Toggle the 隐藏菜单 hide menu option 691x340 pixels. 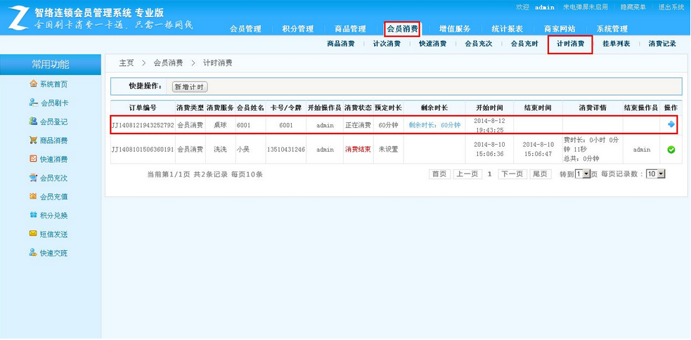(633, 7)
